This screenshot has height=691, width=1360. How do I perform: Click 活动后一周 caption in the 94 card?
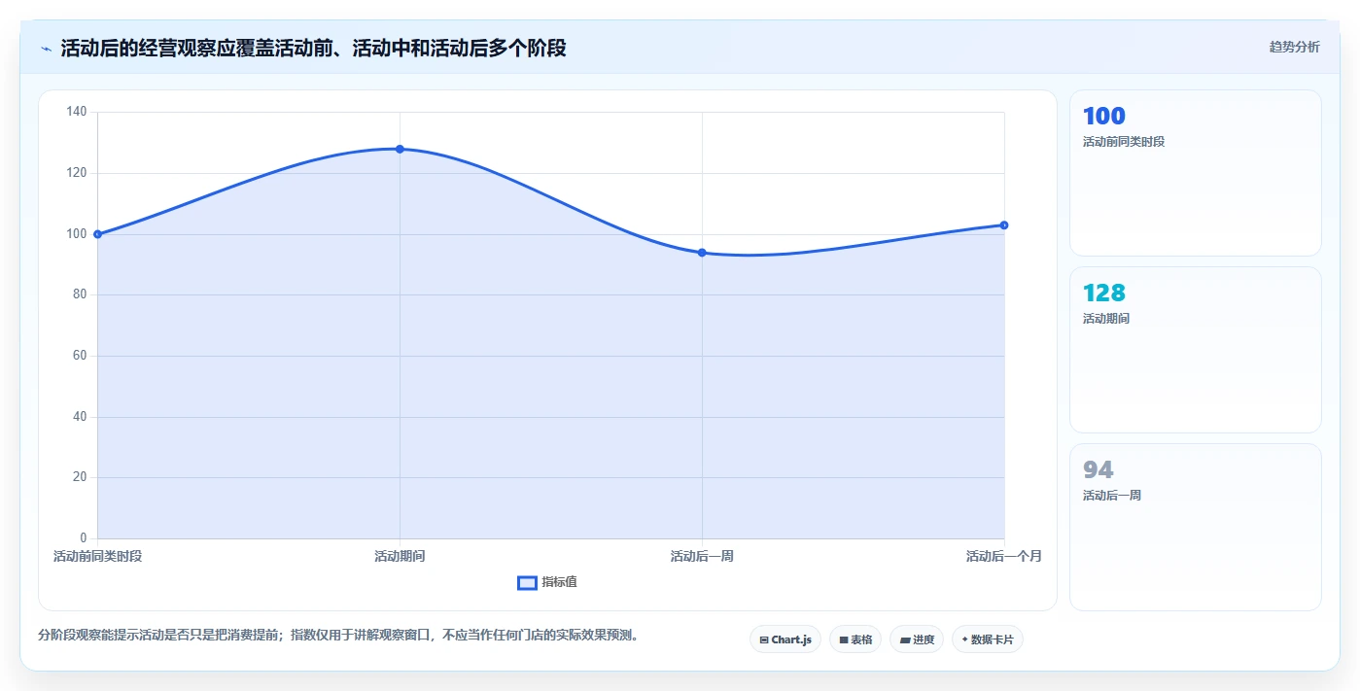click(1112, 496)
